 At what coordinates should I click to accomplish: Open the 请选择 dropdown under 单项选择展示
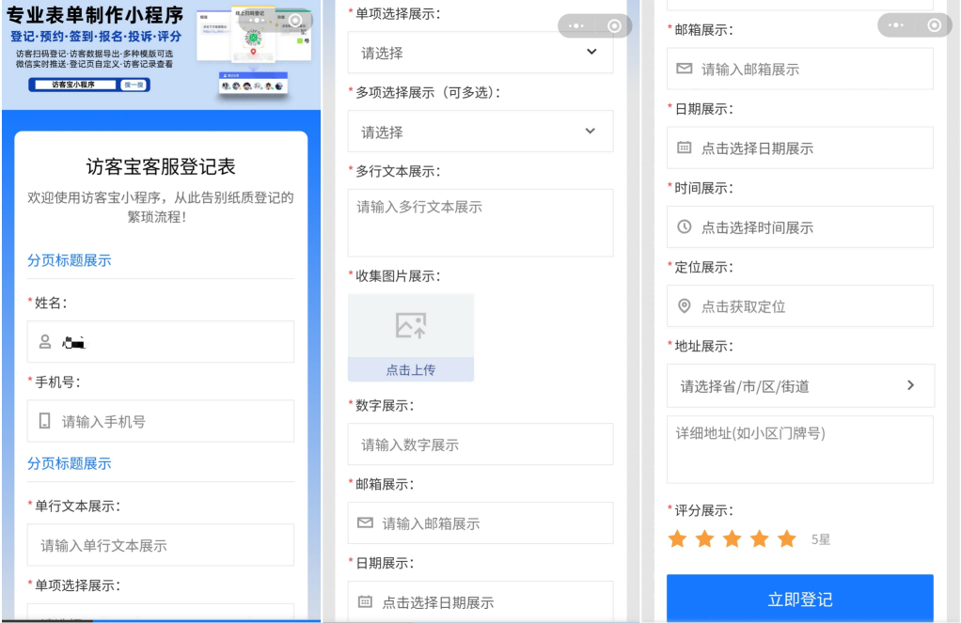[480, 53]
